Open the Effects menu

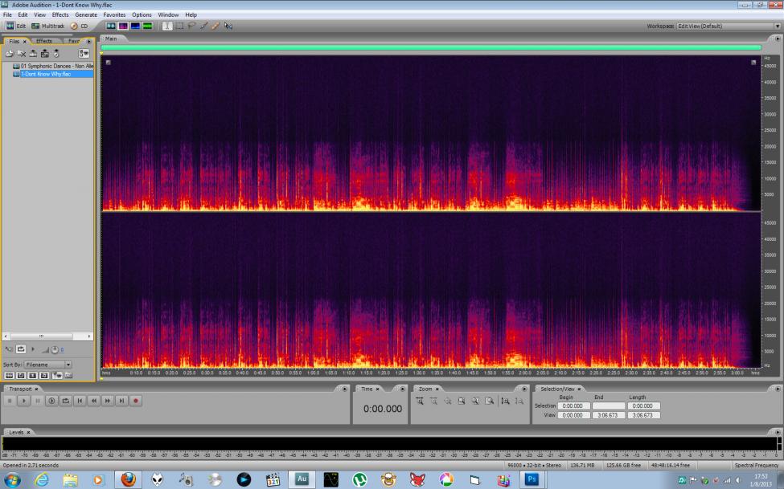pyautogui.click(x=60, y=14)
